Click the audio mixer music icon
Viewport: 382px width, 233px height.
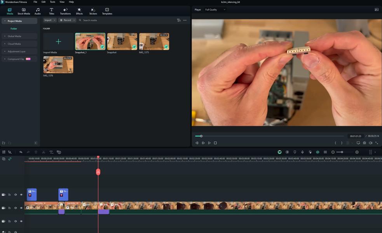pyautogui.click(x=310, y=152)
